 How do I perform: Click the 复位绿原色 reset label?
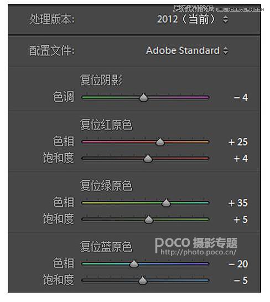106,186
